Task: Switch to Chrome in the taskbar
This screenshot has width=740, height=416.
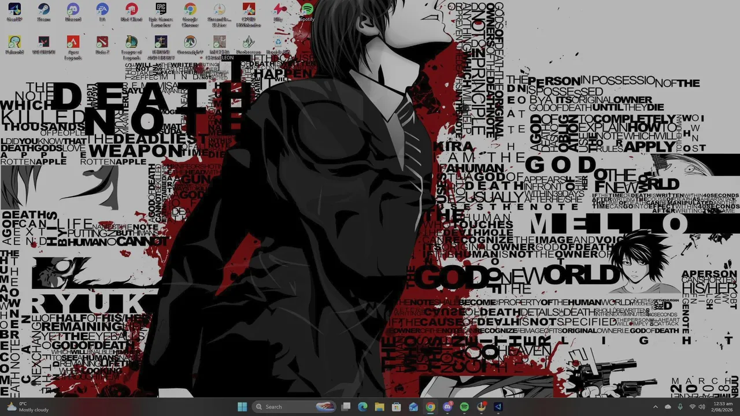Action: (x=430, y=407)
